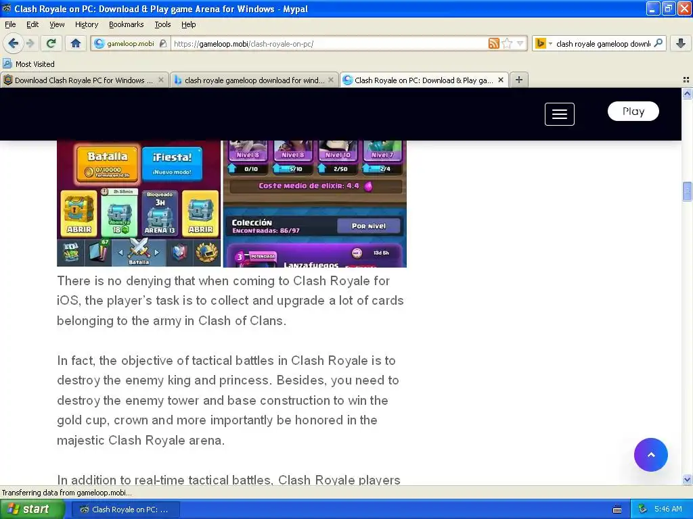Close the gameloop download search tab
This screenshot has width=693, height=519.
[330, 80]
